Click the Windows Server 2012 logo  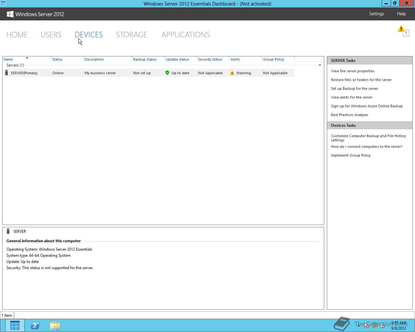[35, 14]
